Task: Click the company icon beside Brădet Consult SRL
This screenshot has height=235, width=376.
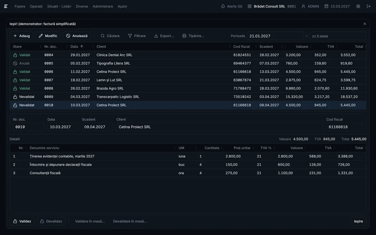Action: tap(250, 6)
